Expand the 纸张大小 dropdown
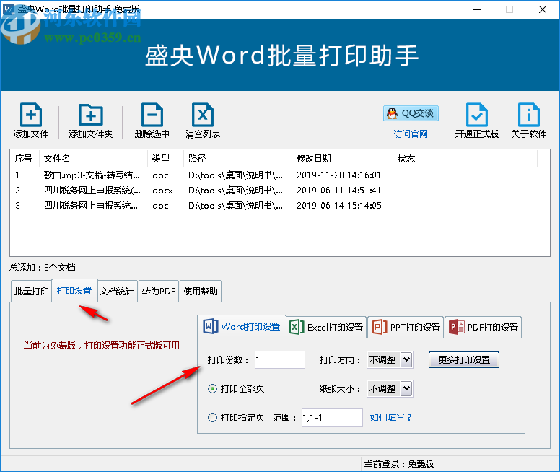 tap(406, 388)
